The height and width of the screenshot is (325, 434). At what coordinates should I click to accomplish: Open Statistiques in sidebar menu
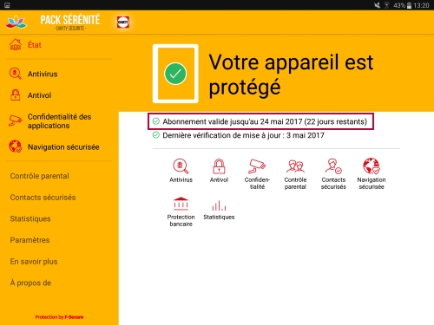click(x=30, y=218)
